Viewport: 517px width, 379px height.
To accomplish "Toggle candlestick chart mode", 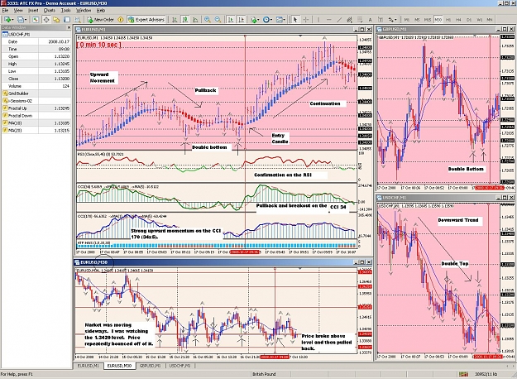I will coord(185,20).
